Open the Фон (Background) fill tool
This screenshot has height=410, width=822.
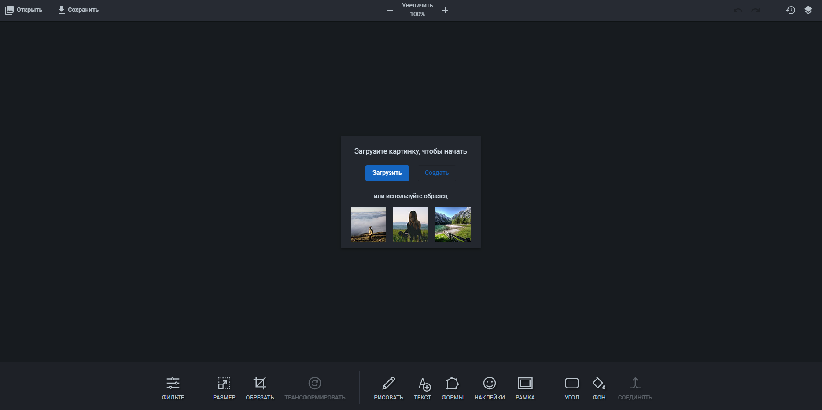(x=599, y=388)
